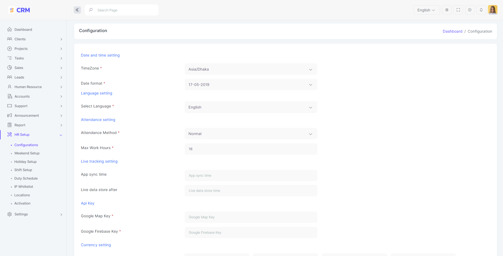Open the Date format dropdown
The width and height of the screenshot is (503, 256).
click(x=250, y=85)
